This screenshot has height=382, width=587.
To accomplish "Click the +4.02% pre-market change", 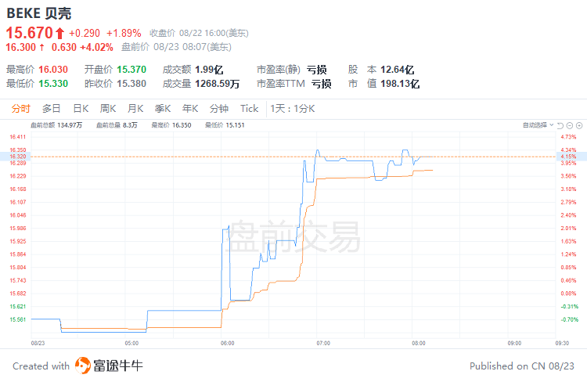I will [96, 47].
